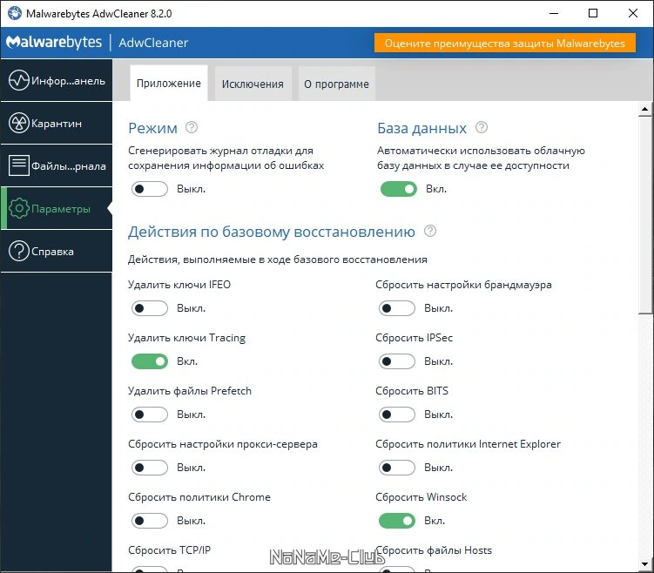Toggle debug log generation switch under Режим

tap(149, 189)
